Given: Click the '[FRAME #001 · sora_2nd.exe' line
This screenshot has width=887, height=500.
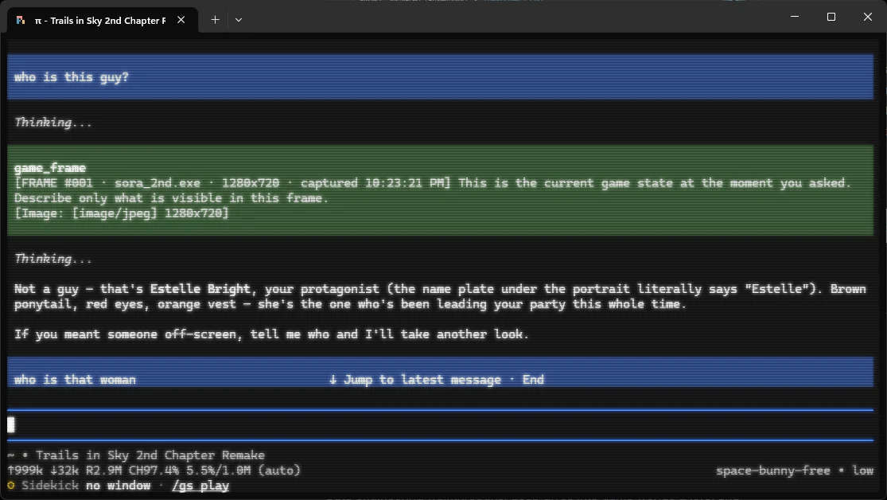Looking at the screenshot, I should click(433, 183).
